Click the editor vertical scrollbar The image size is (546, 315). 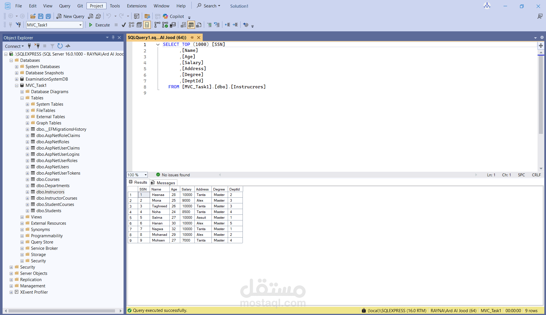541,94
